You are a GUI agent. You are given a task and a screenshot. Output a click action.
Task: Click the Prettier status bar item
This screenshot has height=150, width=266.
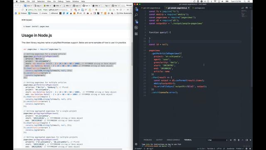pos(239,149)
